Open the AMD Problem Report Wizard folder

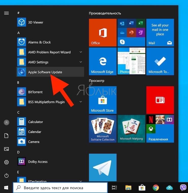(50, 52)
